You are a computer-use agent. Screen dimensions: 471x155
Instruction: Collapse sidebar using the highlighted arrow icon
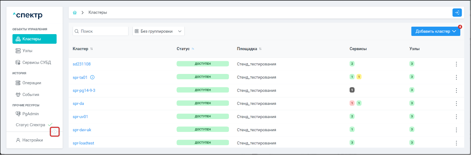click(54, 132)
